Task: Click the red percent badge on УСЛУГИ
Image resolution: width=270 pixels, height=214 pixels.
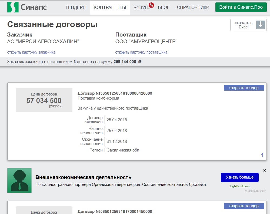Action: click(x=151, y=5)
